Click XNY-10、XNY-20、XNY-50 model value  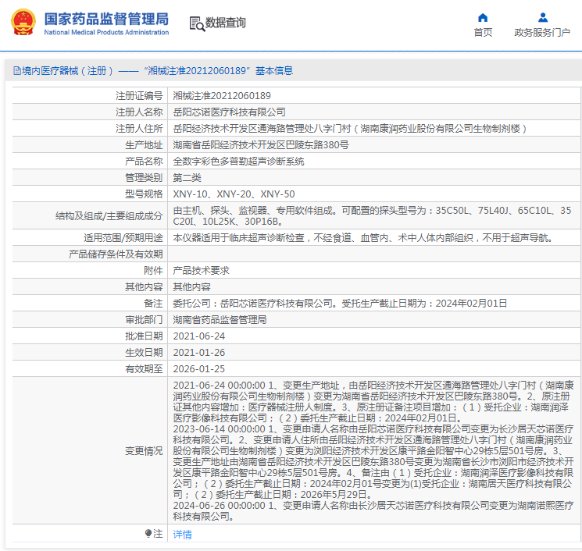(x=234, y=194)
